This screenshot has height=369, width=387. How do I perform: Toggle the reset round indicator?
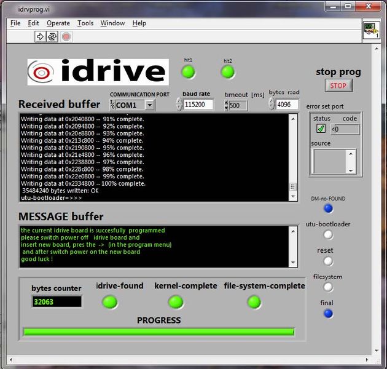tap(328, 261)
